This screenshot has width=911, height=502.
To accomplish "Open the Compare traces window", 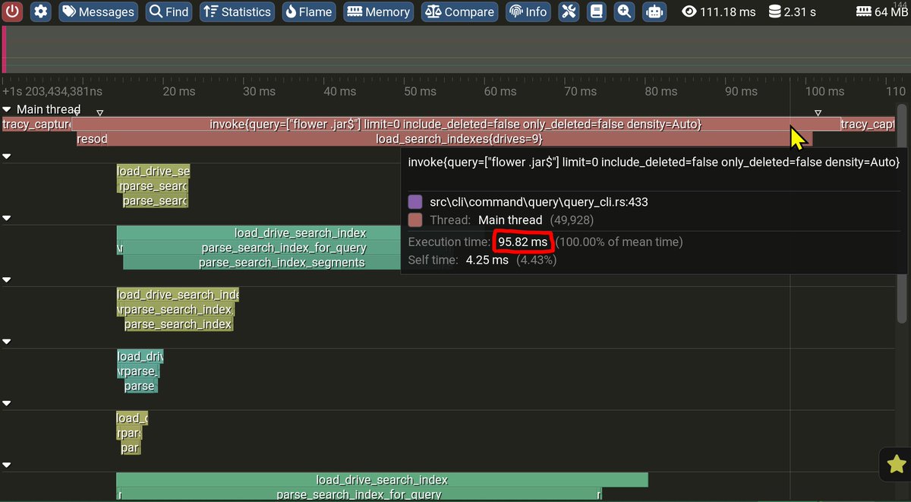I will (460, 11).
